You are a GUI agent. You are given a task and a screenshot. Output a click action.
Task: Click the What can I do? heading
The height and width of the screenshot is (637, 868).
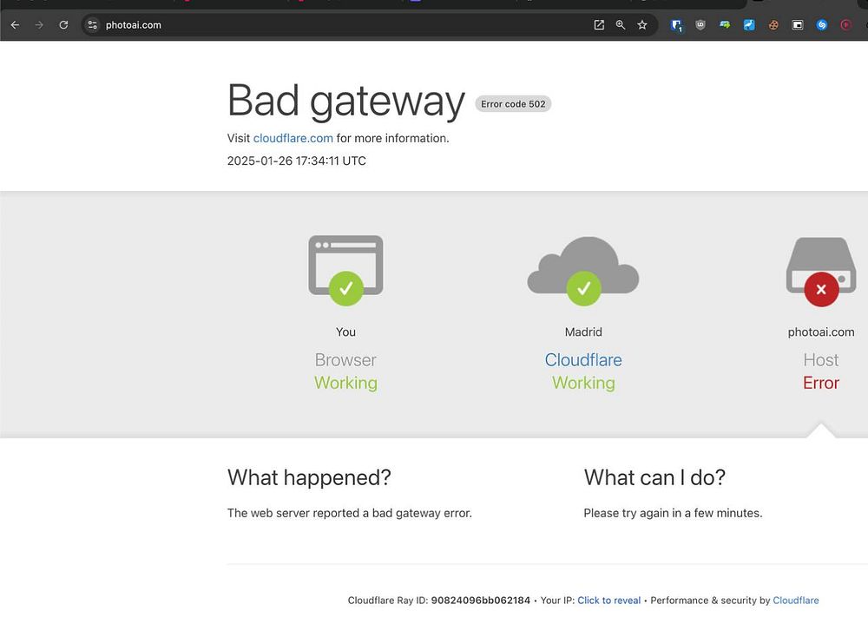tap(654, 477)
